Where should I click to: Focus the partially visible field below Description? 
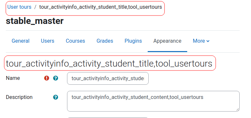tap(108, 118)
